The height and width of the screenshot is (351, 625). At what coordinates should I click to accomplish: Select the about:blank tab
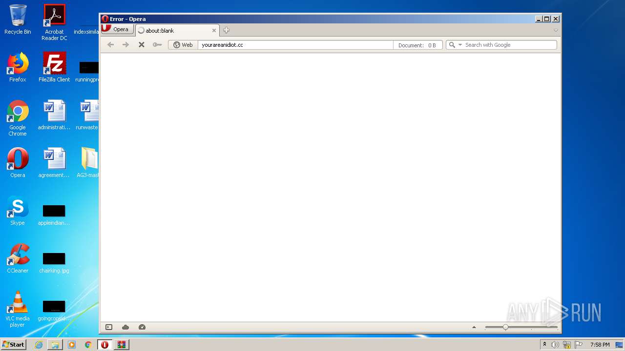(x=177, y=30)
